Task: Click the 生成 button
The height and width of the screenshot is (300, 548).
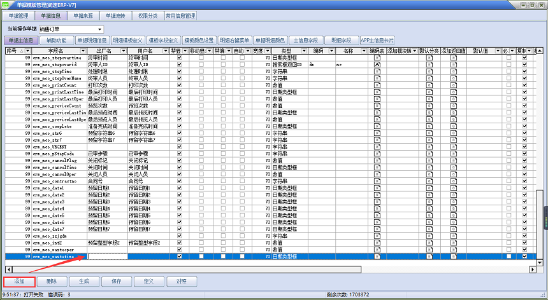Action: tap(84, 282)
